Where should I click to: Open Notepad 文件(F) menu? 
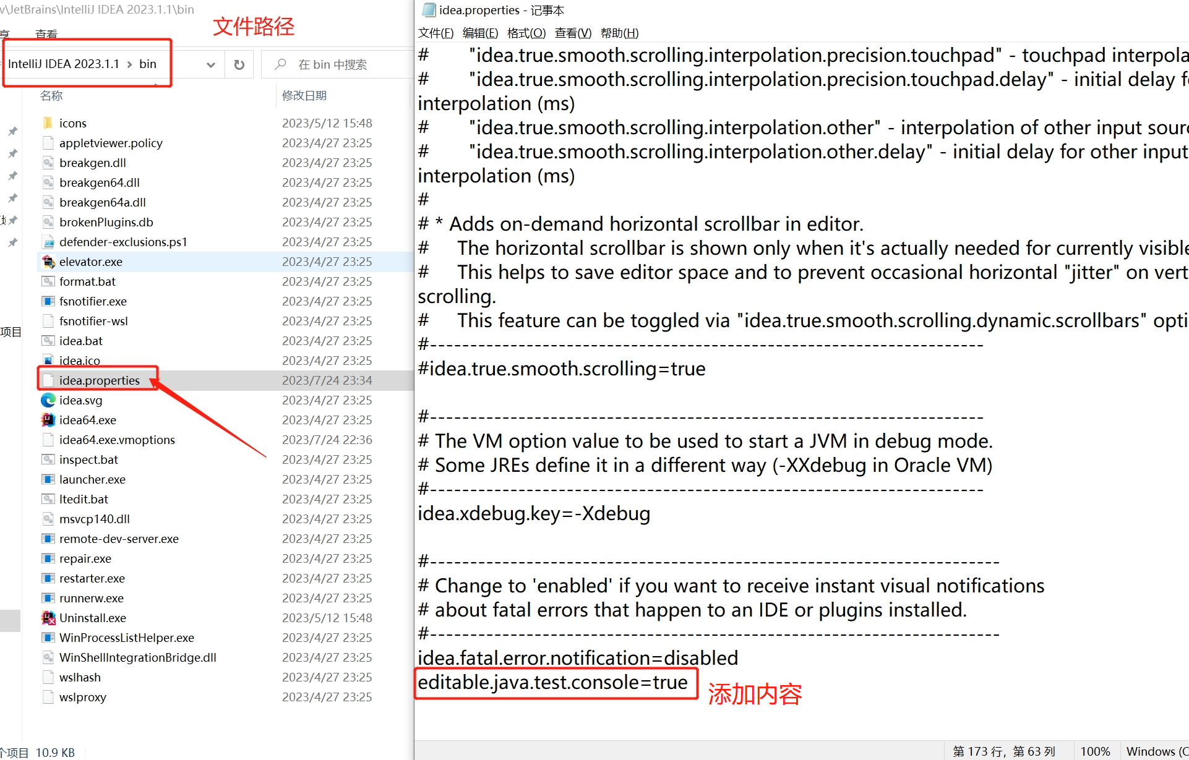click(436, 33)
